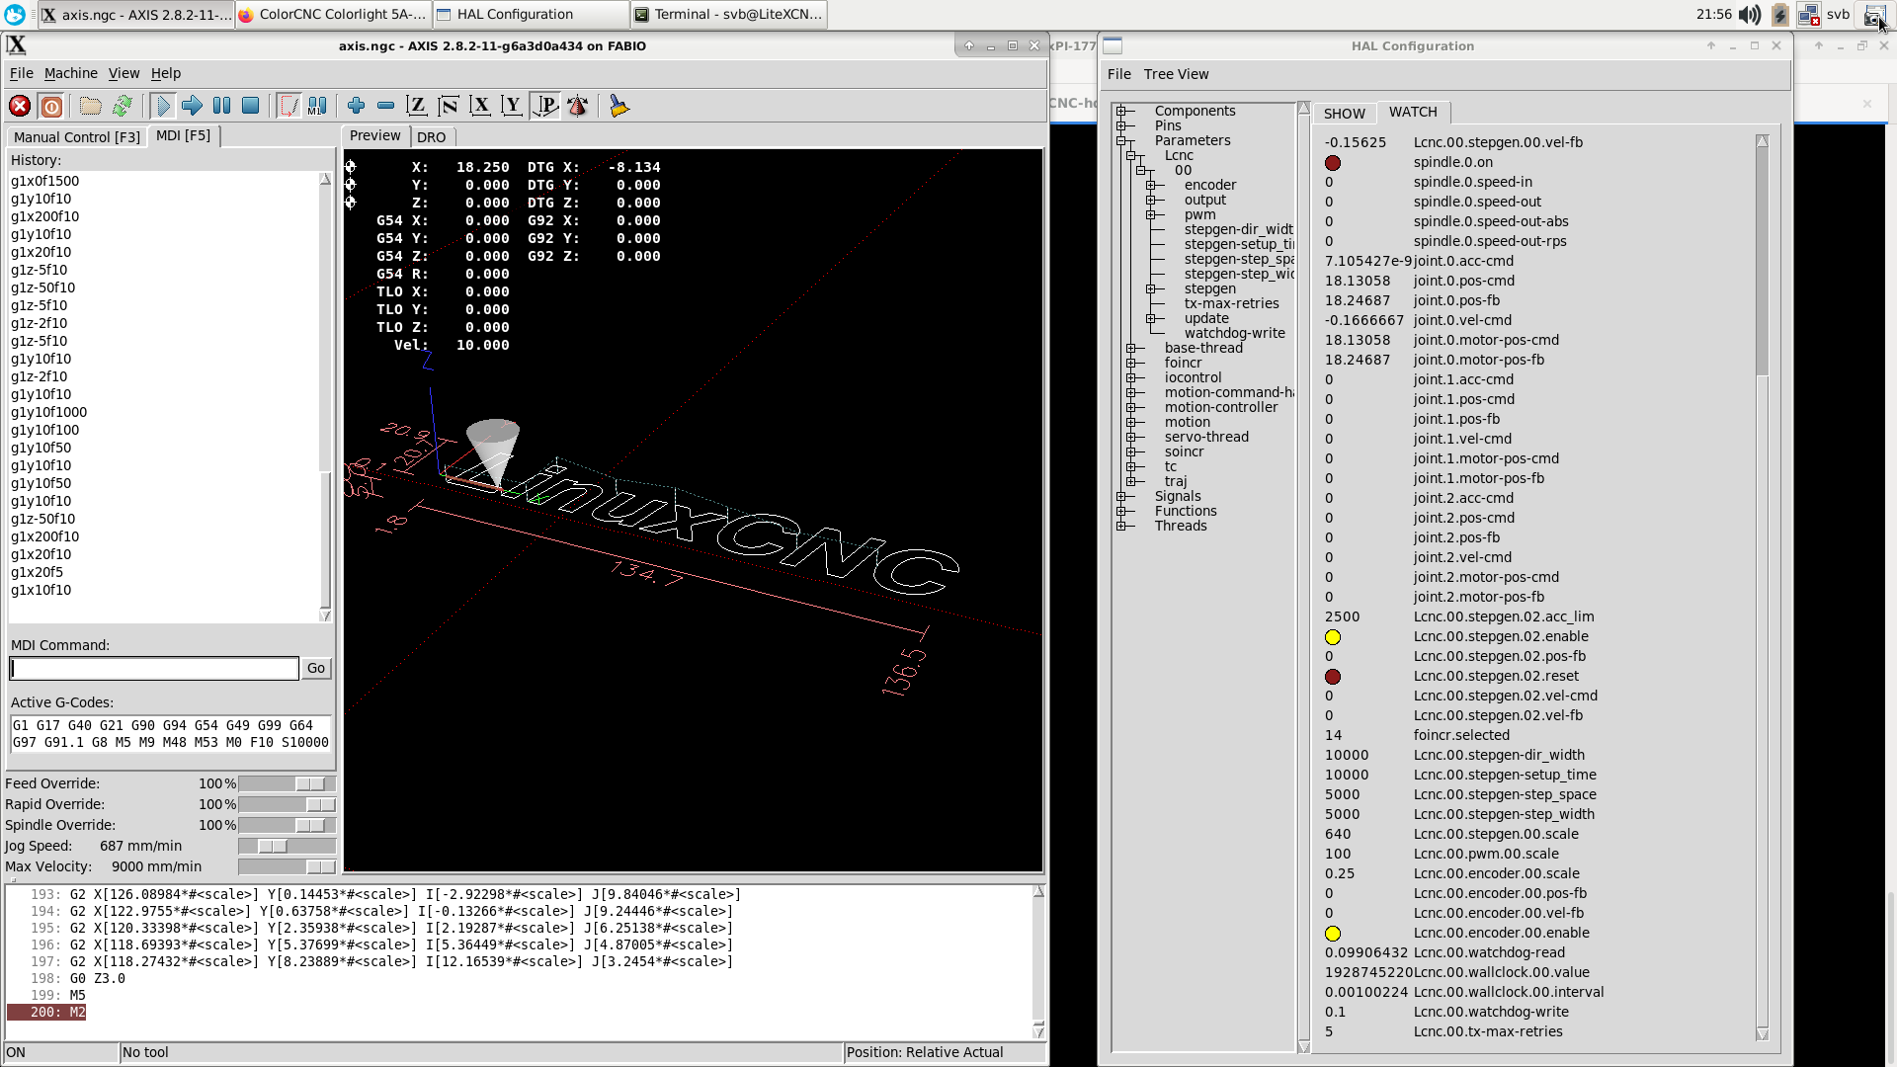Run the program with the play icon
Image resolution: width=1897 pixels, height=1067 pixels.
click(163, 106)
